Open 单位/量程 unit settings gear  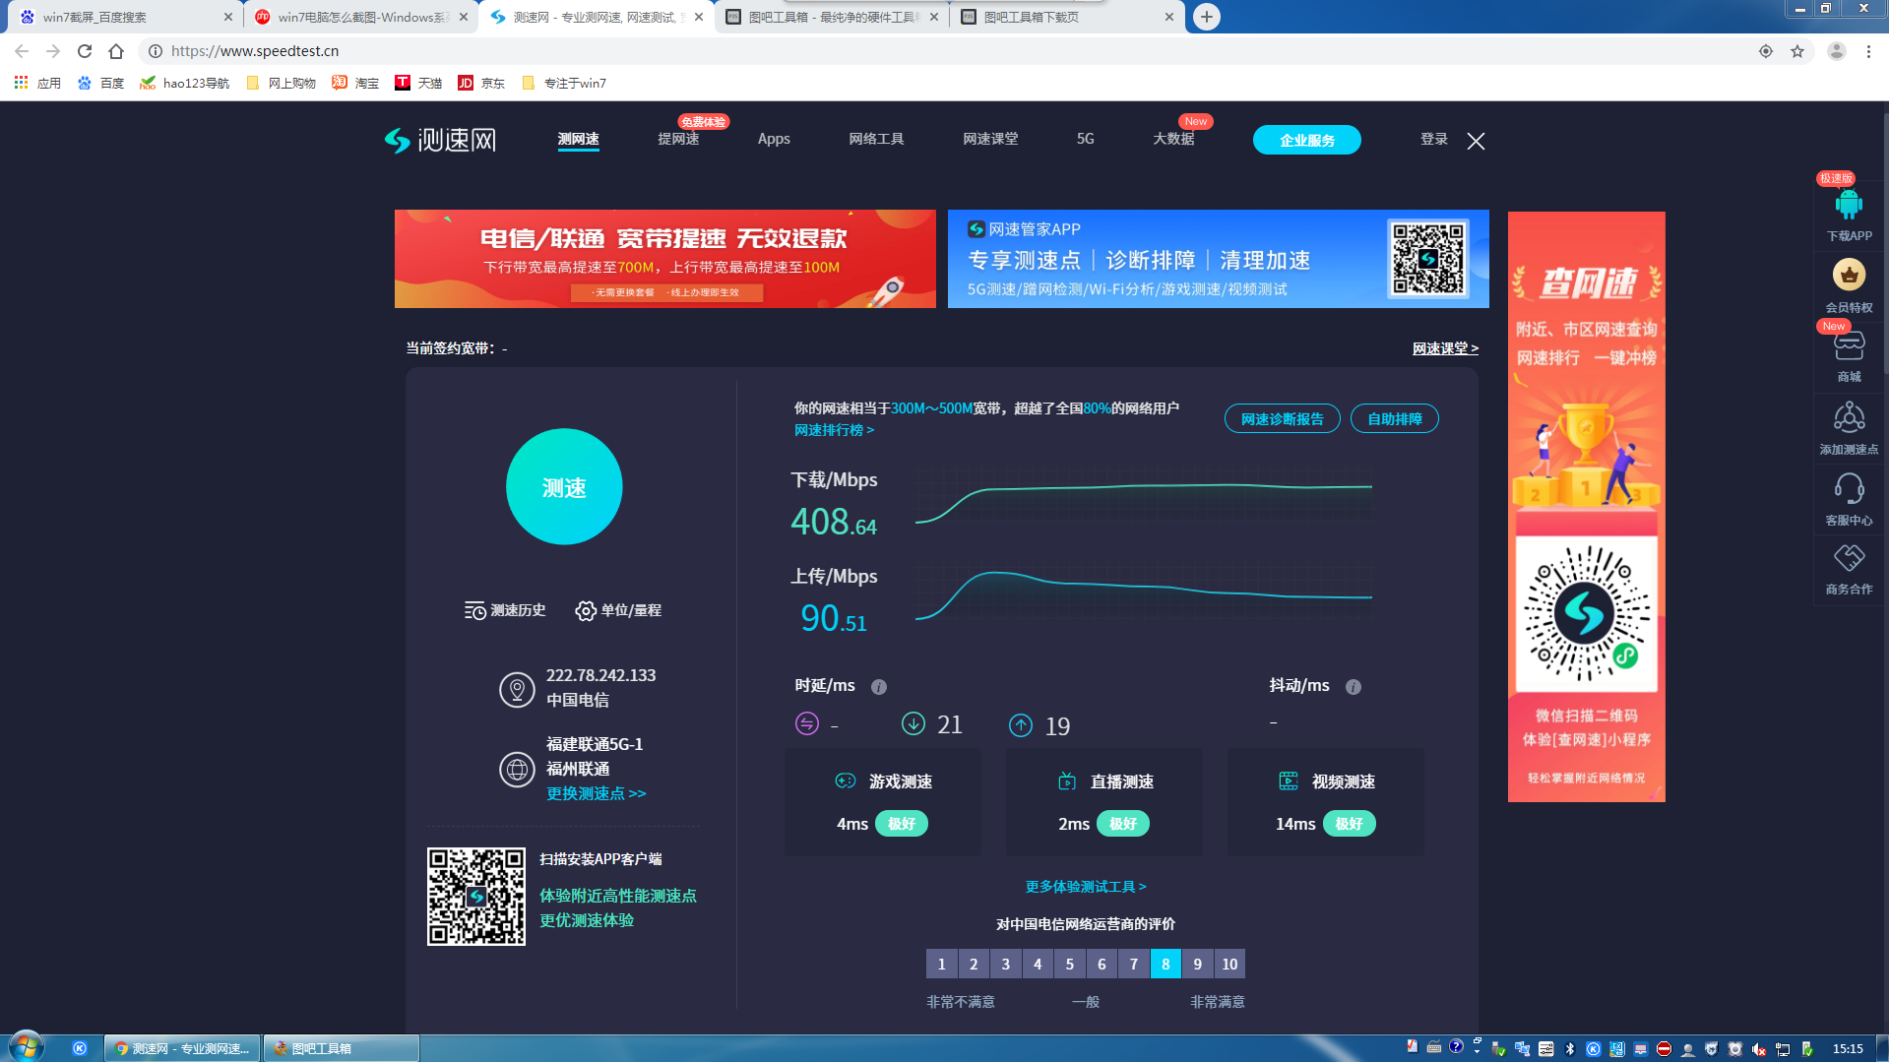586,611
